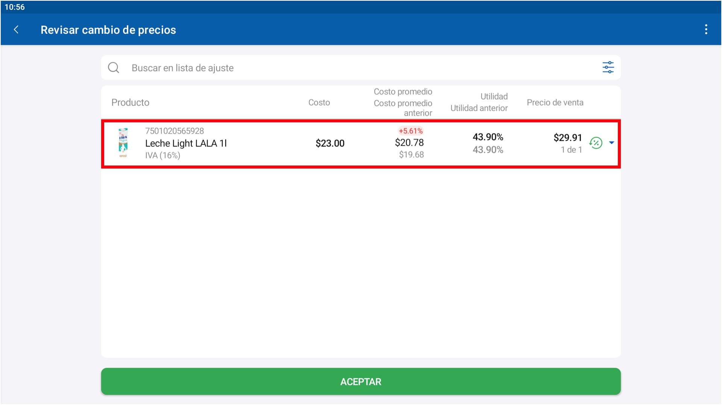Click the +5.61% cost change badge
This screenshot has height=405, width=722.
pos(411,131)
